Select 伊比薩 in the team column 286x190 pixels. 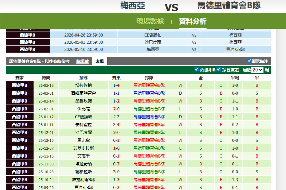pos(84,109)
